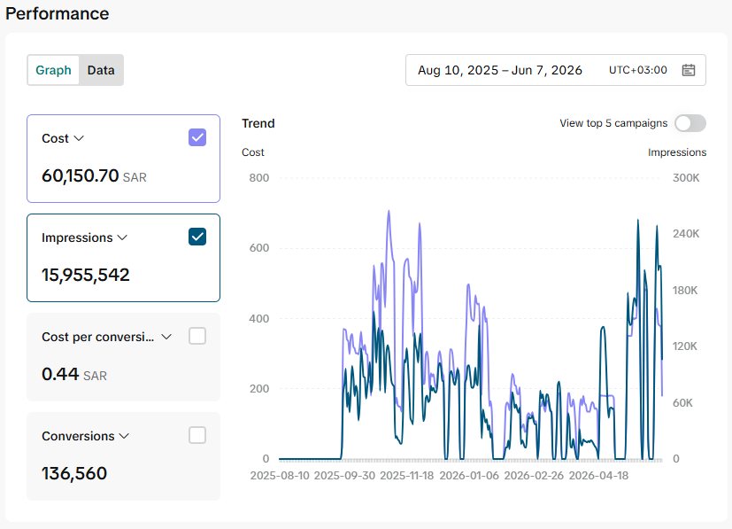This screenshot has height=529, width=732.
Task: Click the 60,150.70 SAR cost value
Action: pos(94,175)
